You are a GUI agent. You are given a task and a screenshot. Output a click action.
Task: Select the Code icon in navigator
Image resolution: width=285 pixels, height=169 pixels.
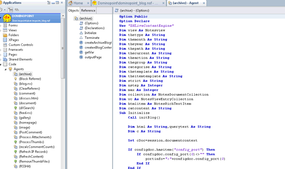tap(5, 64)
